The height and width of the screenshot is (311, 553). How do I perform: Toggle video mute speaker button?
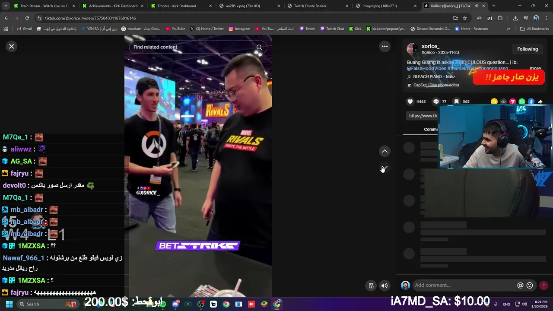pyautogui.click(x=385, y=286)
